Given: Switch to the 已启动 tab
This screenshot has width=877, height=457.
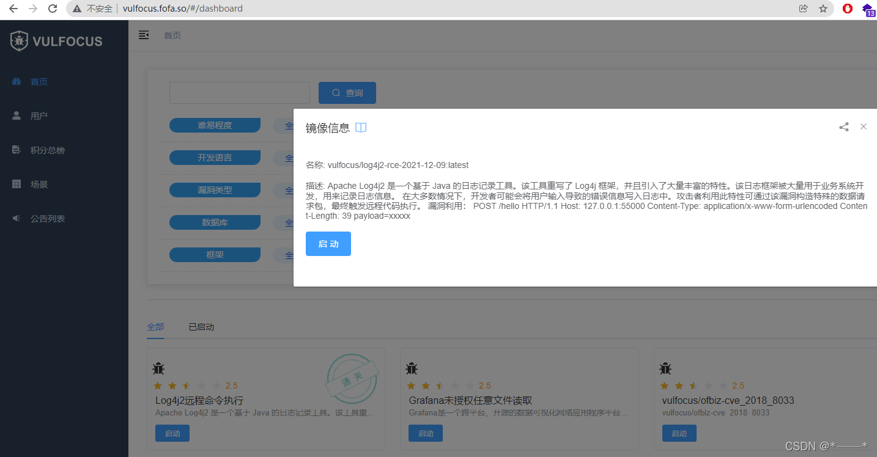Looking at the screenshot, I should pyautogui.click(x=201, y=327).
